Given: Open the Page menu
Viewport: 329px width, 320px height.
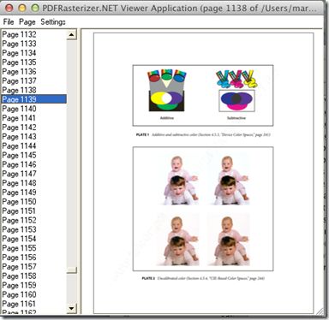Looking at the screenshot, I should click(x=27, y=22).
